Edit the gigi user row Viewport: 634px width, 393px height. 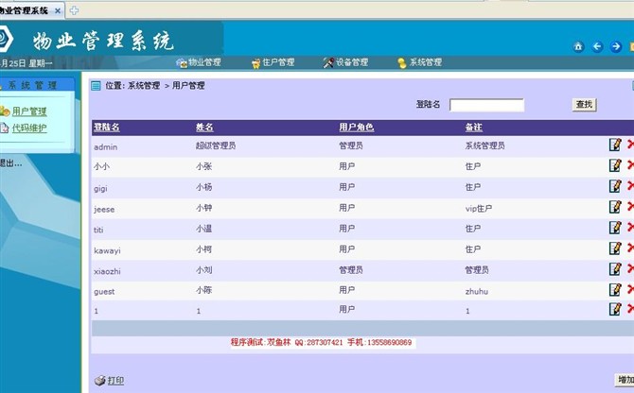pos(615,185)
